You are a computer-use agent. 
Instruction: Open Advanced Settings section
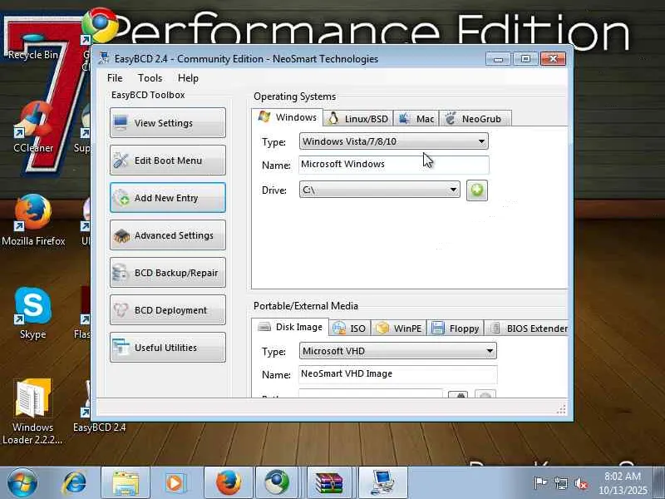(168, 235)
